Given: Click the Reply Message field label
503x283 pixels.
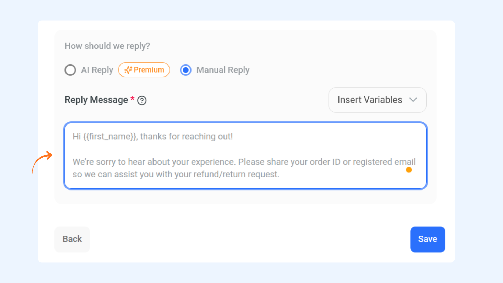Looking at the screenshot, I should 96,100.
